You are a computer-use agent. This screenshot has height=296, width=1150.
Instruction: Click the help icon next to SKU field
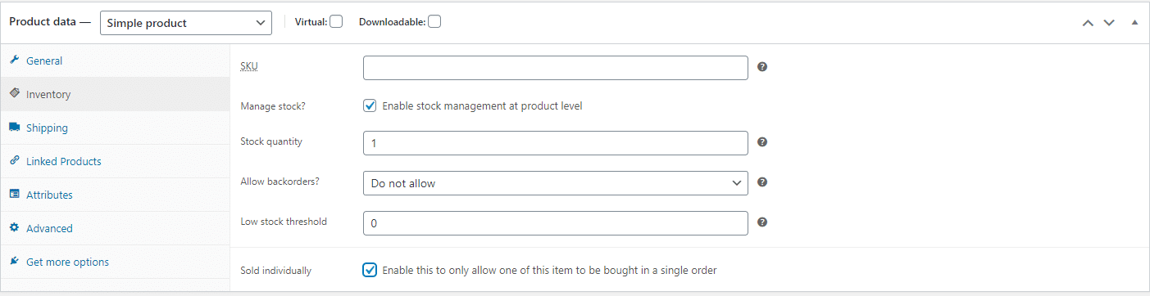(762, 67)
